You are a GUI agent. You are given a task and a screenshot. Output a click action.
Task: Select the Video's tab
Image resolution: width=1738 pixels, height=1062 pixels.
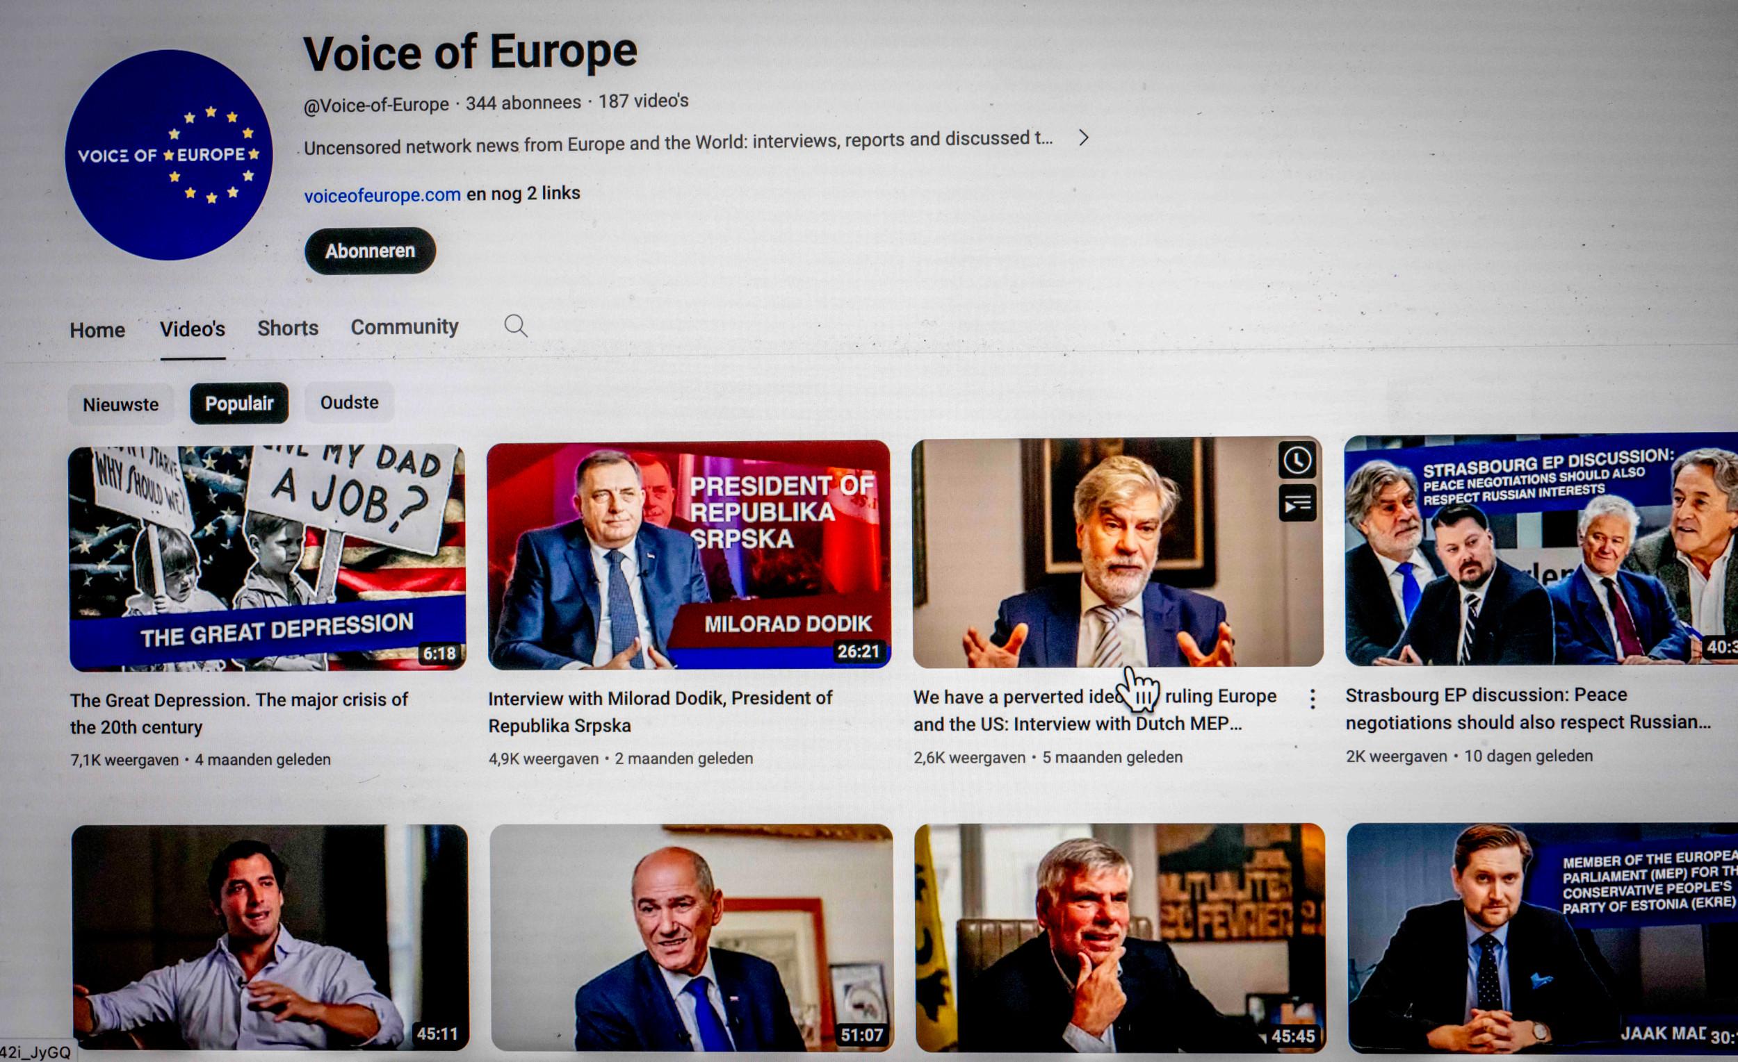click(x=193, y=329)
